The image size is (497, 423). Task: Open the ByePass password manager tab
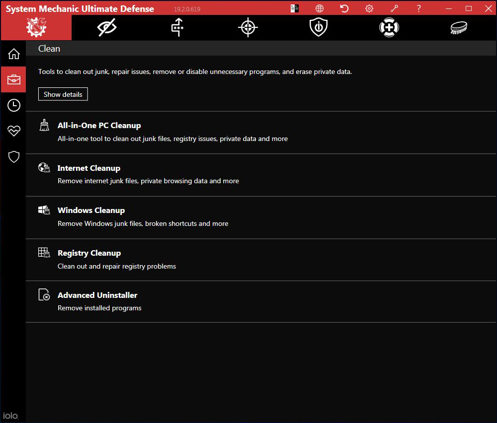pos(177,27)
